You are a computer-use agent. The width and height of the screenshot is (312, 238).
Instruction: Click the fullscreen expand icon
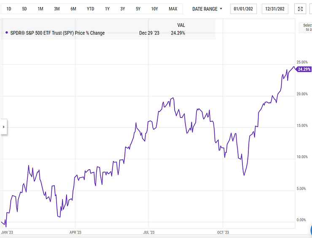click(x=300, y=9)
